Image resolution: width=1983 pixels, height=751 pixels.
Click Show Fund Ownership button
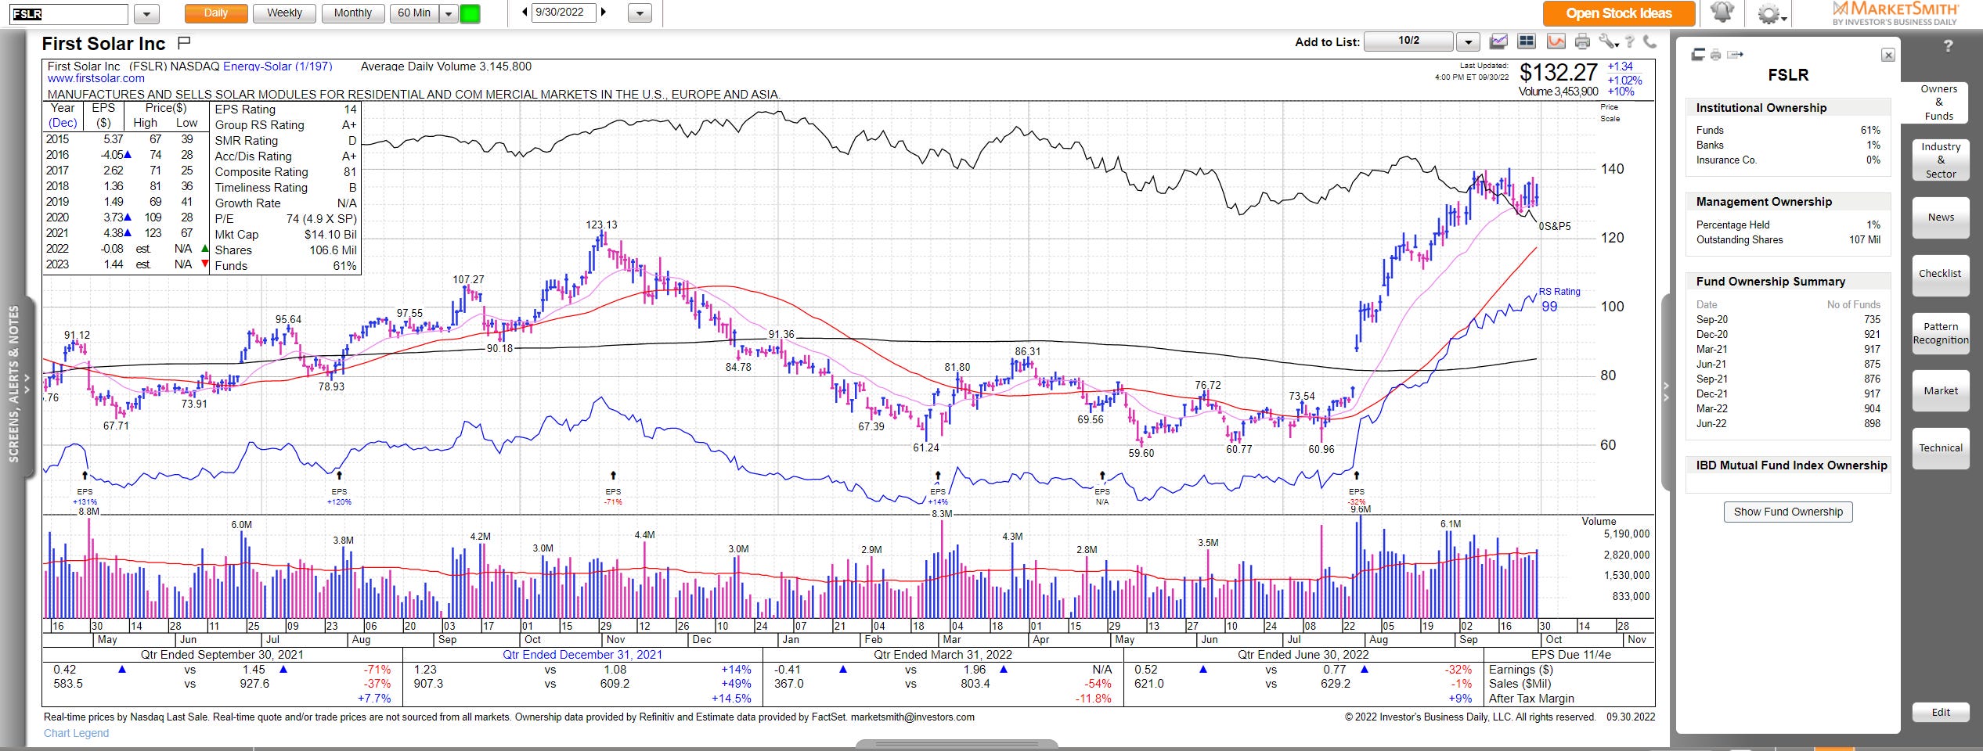(1788, 512)
